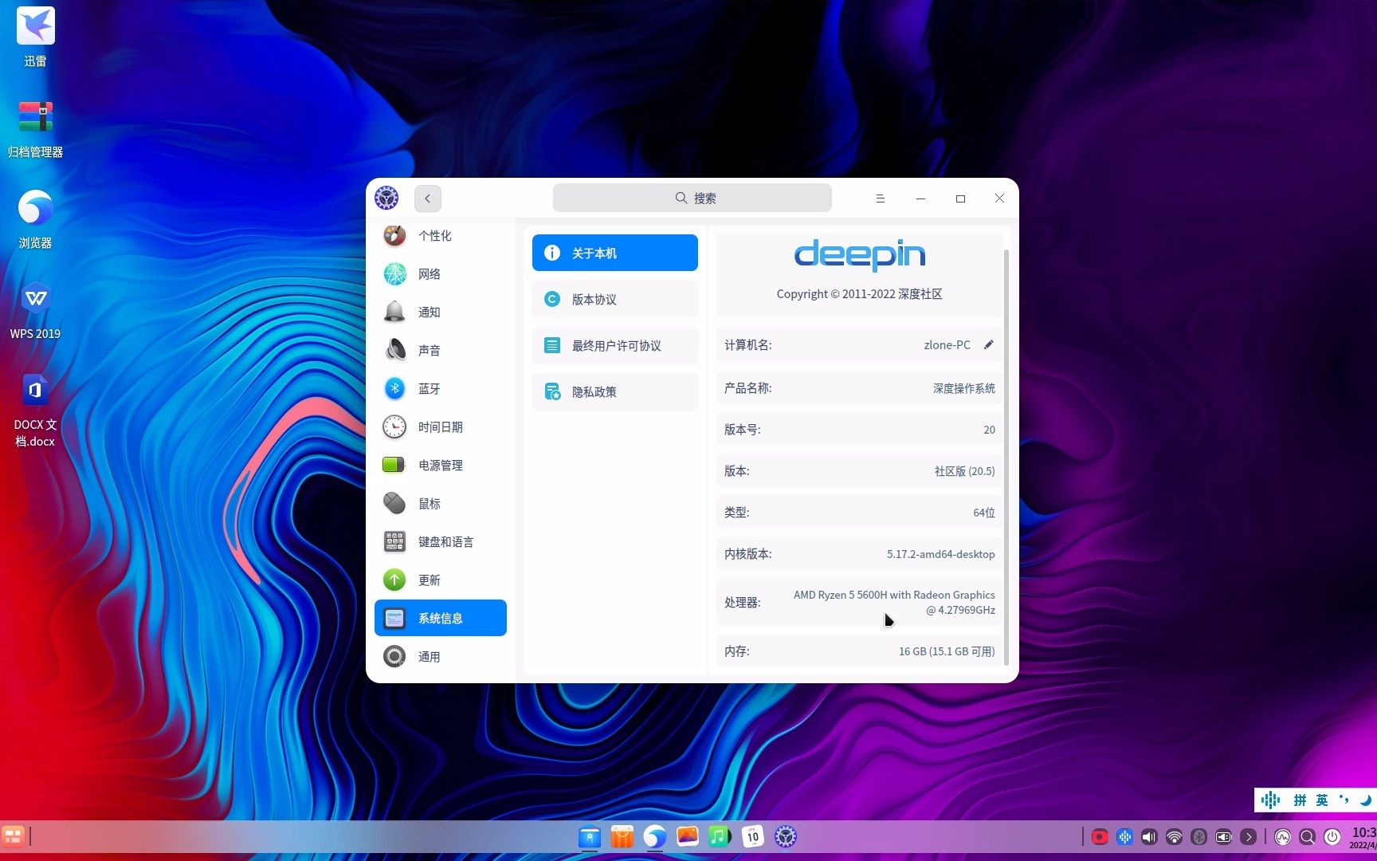Open 通用 (General) settings

(440, 656)
